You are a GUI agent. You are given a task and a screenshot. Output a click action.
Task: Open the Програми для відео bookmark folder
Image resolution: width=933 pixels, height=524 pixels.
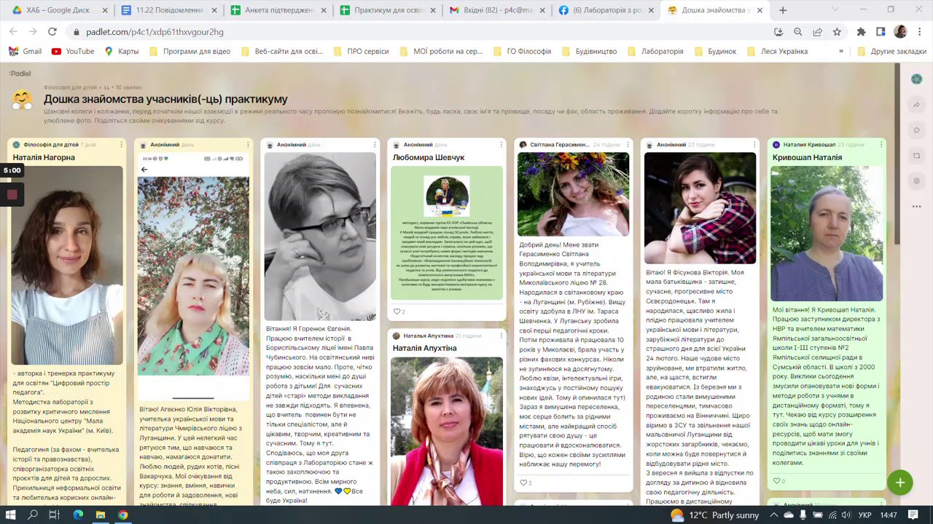point(190,52)
